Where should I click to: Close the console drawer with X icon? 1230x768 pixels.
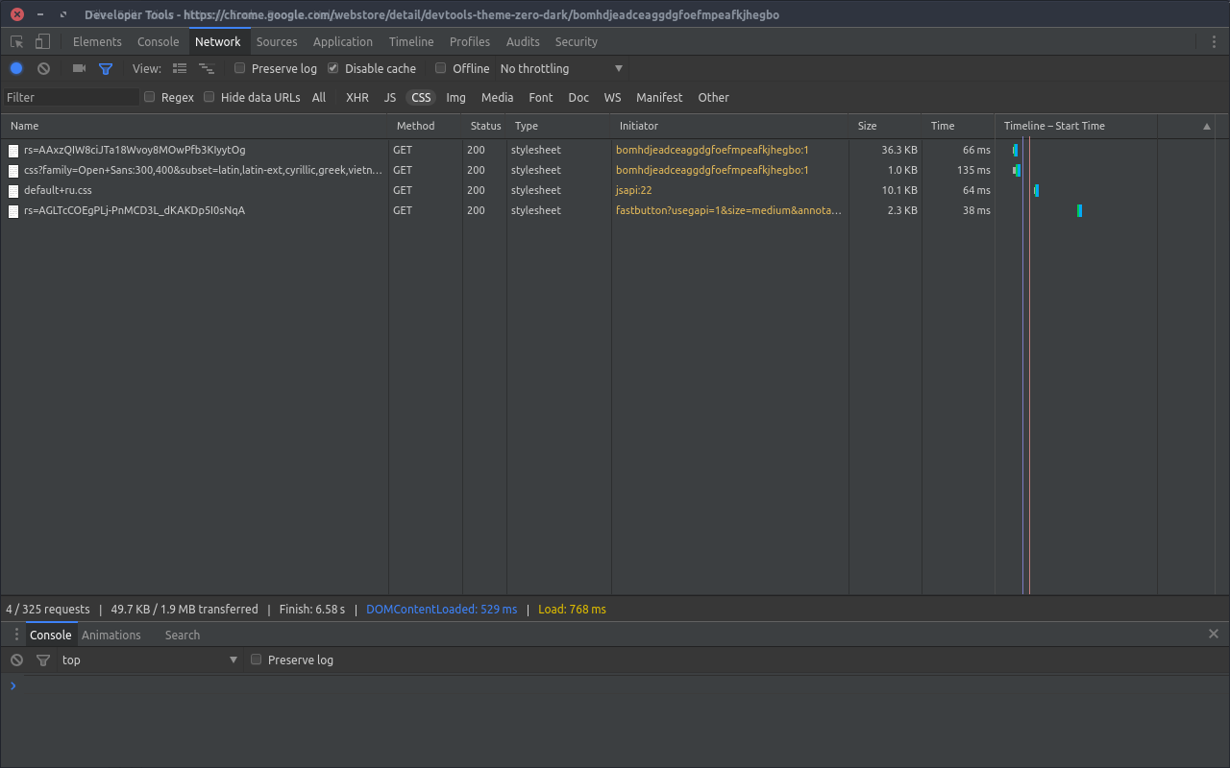(1214, 634)
